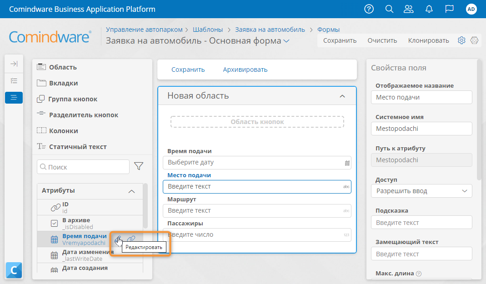Click the Клонировать button
Viewport: 486px width, 284px height.
tap(428, 40)
